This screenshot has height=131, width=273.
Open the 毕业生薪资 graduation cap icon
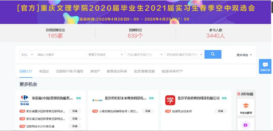(x=246, y=106)
